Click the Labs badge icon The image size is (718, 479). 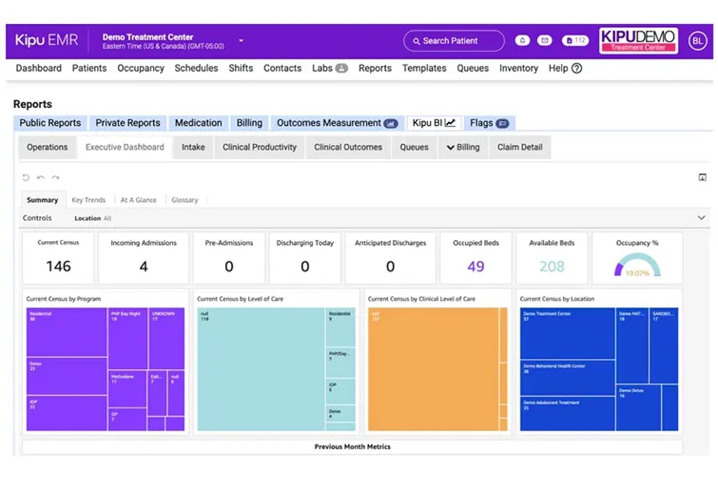pyautogui.click(x=342, y=68)
